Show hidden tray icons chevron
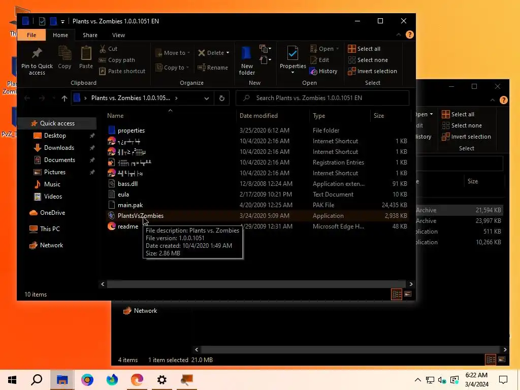Screen dimensions: 520x390 point(418,380)
